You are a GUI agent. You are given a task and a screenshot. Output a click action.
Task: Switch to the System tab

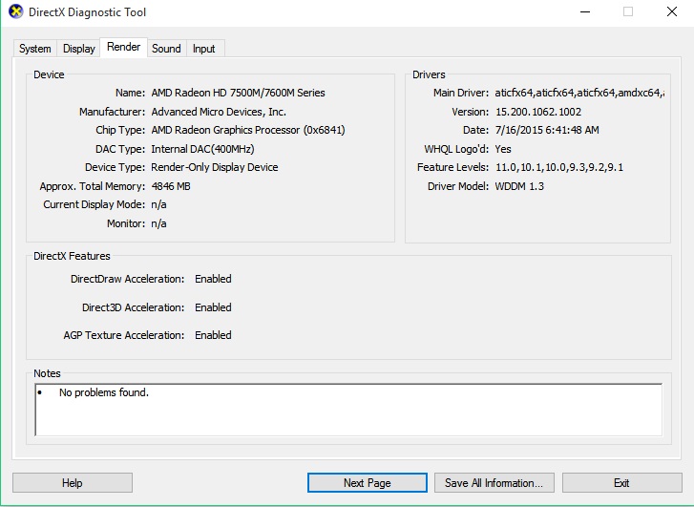[35, 49]
